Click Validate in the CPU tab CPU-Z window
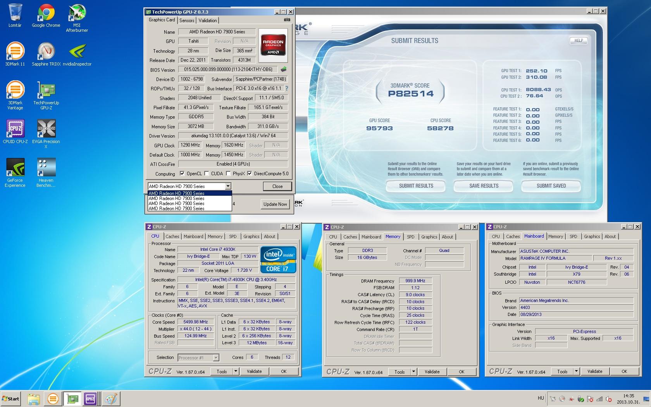The width and height of the screenshot is (651, 407). click(254, 371)
